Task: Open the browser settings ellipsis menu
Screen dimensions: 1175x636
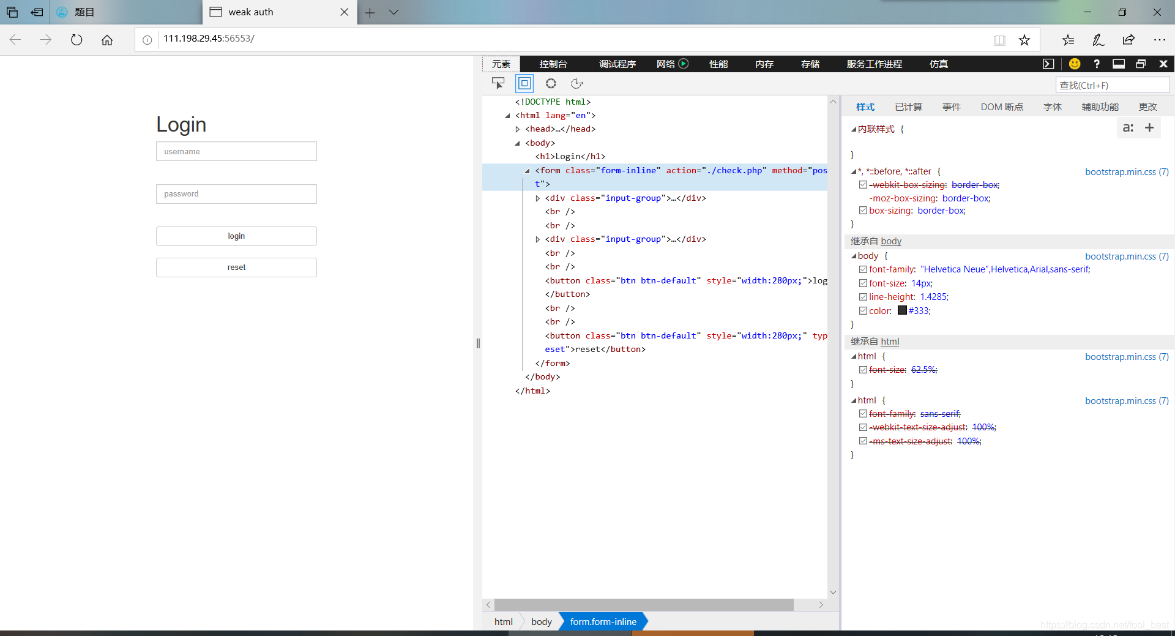Action: (x=1159, y=40)
